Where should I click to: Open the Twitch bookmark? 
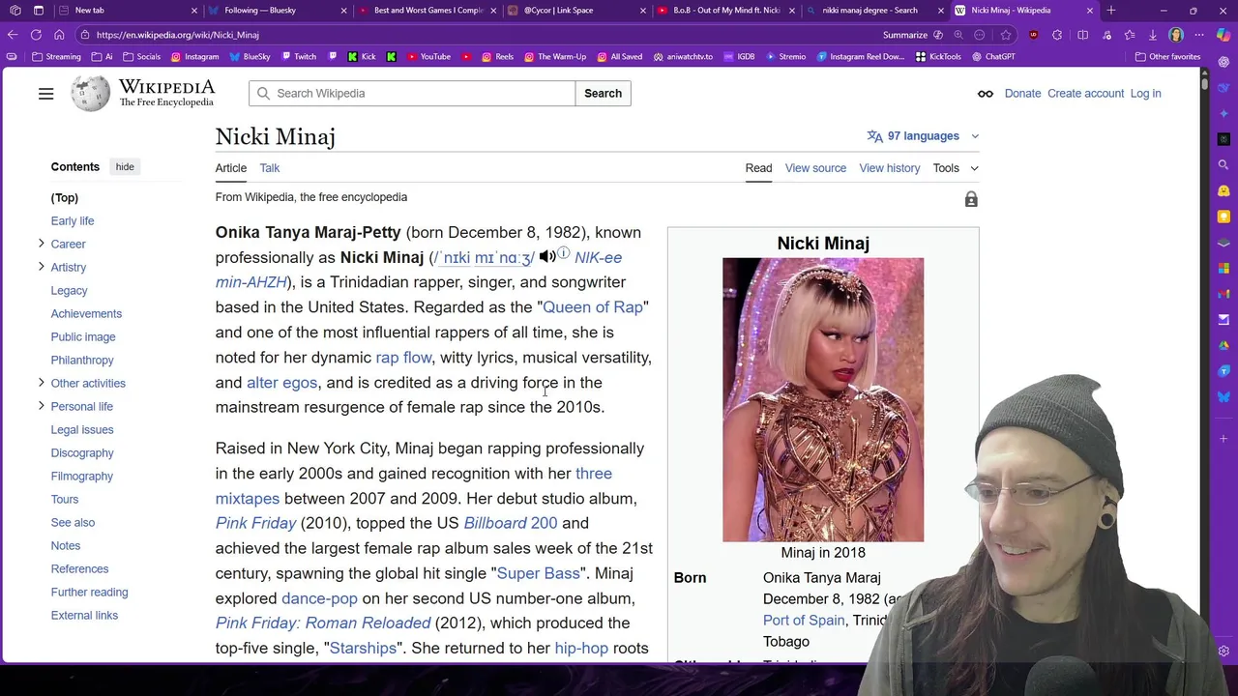[x=298, y=57]
